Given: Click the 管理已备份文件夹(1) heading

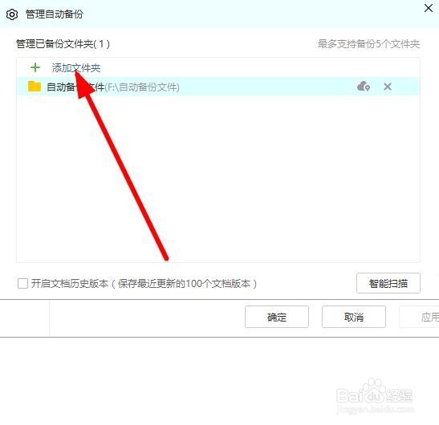Looking at the screenshot, I should pos(63,44).
